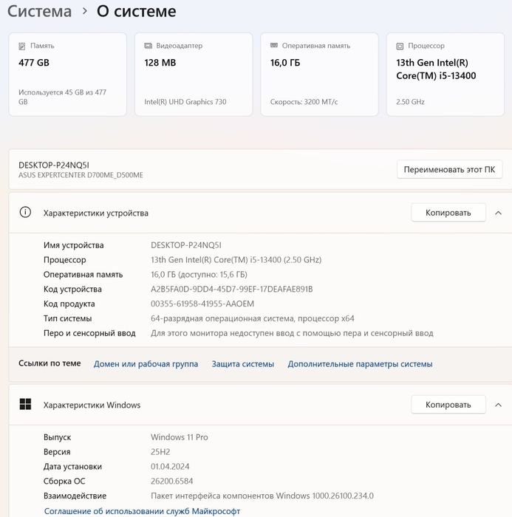Image resolution: width=512 pixels, height=517 pixels.
Task: Collapse the Характеристики устройства section chevron
Action: (499, 213)
